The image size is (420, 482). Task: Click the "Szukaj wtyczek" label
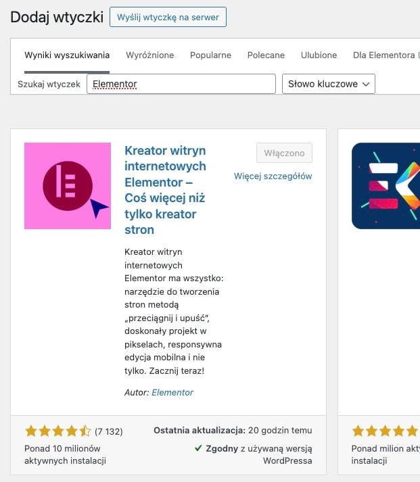click(49, 85)
